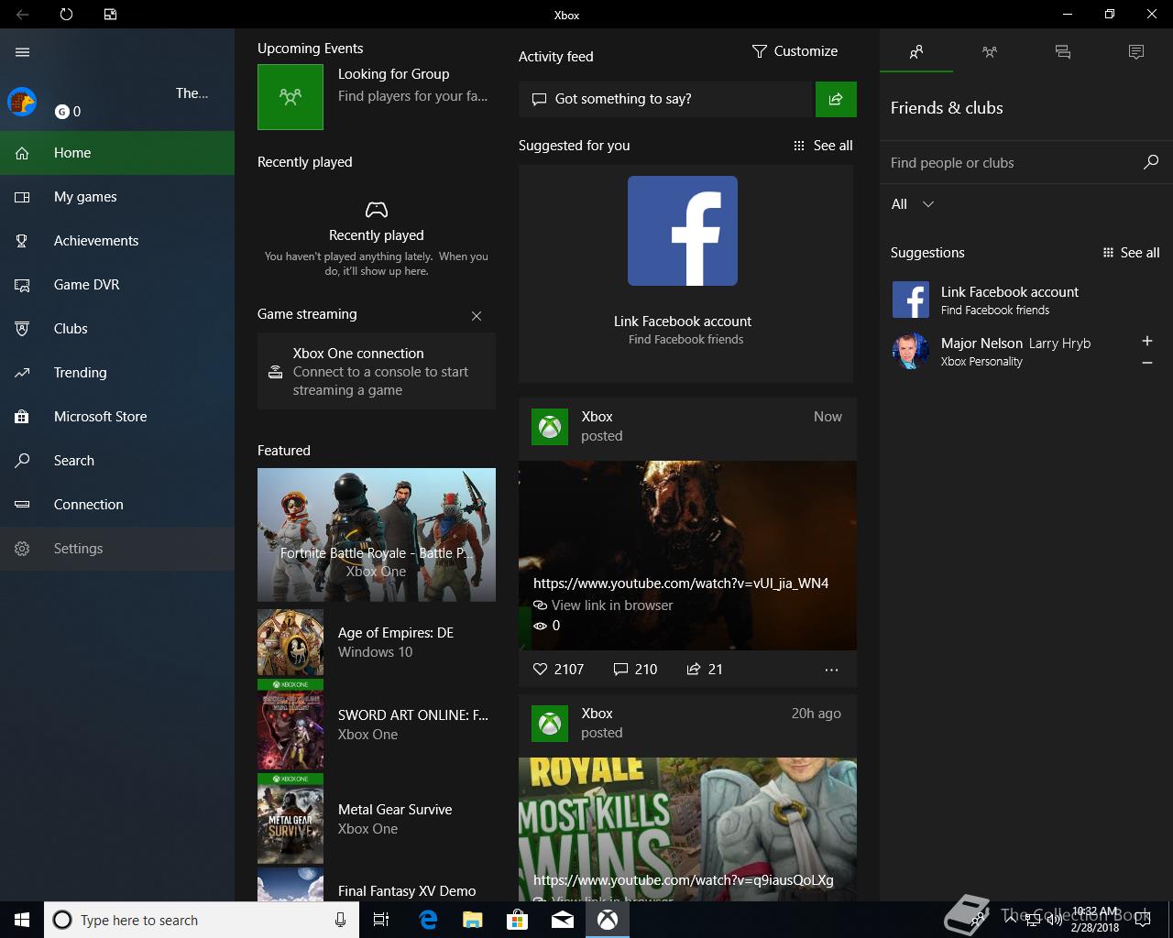Open Achievements section
This screenshot has height=938, width=1173.
[117, 241]
